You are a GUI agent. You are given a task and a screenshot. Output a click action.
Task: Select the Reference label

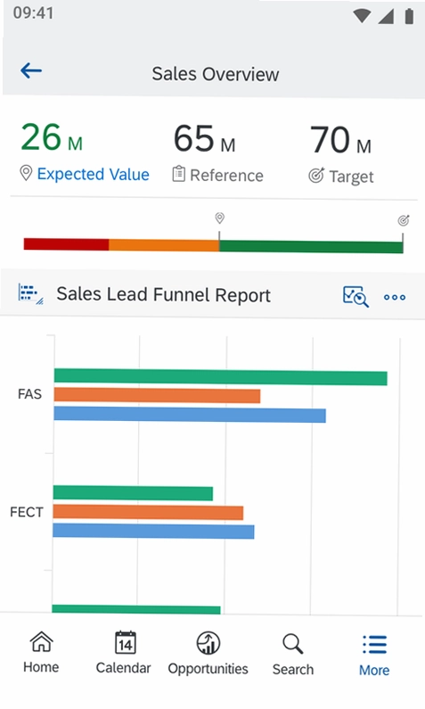pyautogui.click(x=226, y=176)
